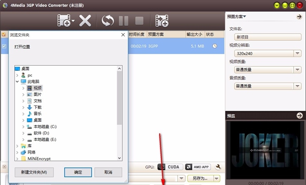Click the 输出大小 column header
The height and width of the screenshot is (185, 306).
194,34
